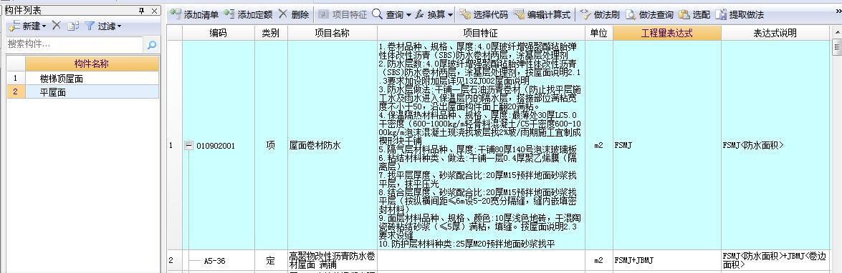Click the 选择代码 toolbar button
The image size is (842, 273).
tap(483, 14)
